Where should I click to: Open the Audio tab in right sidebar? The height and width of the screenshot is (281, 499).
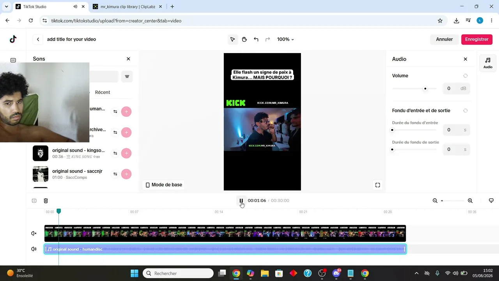(488, 62)
